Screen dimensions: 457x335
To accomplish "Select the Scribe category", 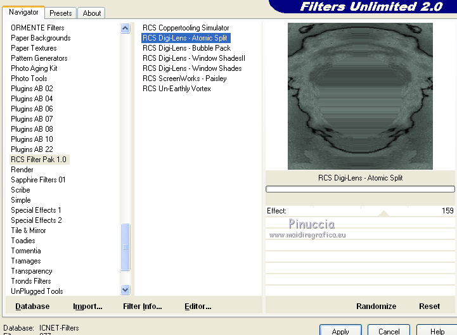I will pos(20,190).
